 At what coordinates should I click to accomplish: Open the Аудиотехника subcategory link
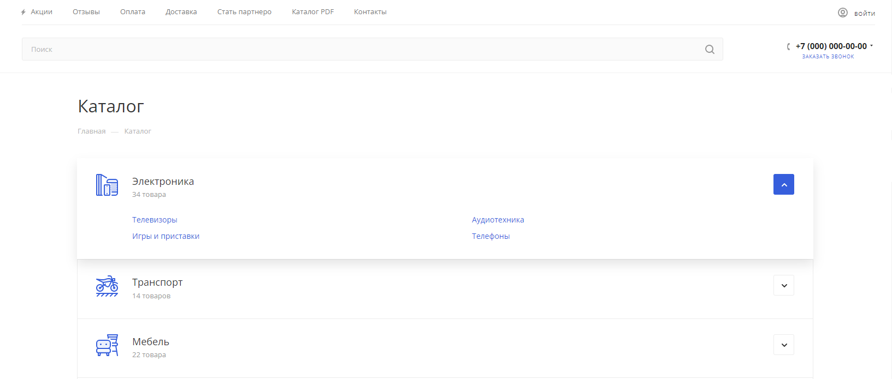click(498, 220)
